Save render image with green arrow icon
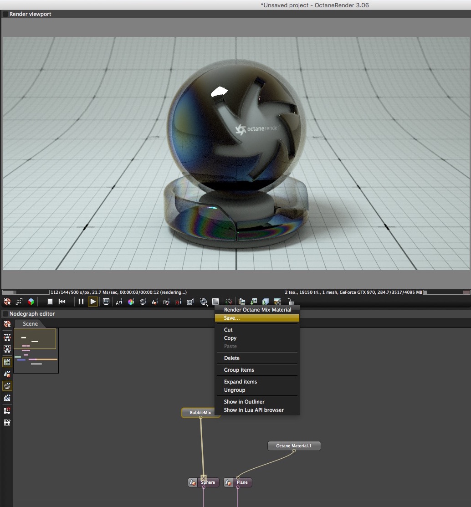Viewport: 471px width, 507px height. point(254,302)
